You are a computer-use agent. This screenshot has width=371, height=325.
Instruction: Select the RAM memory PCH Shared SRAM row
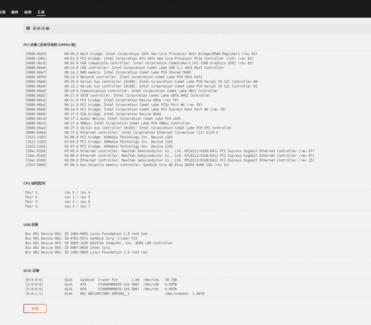108,72
